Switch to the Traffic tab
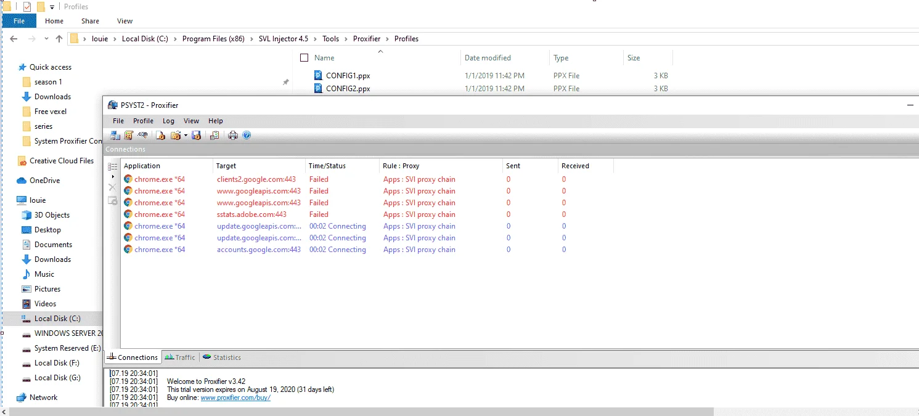 tap(180, 357)
